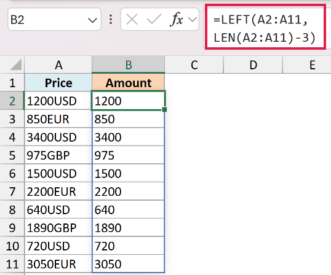The image size is (331, 275).
Task: Select cell containing 1500USD
Action: [58, 173]
